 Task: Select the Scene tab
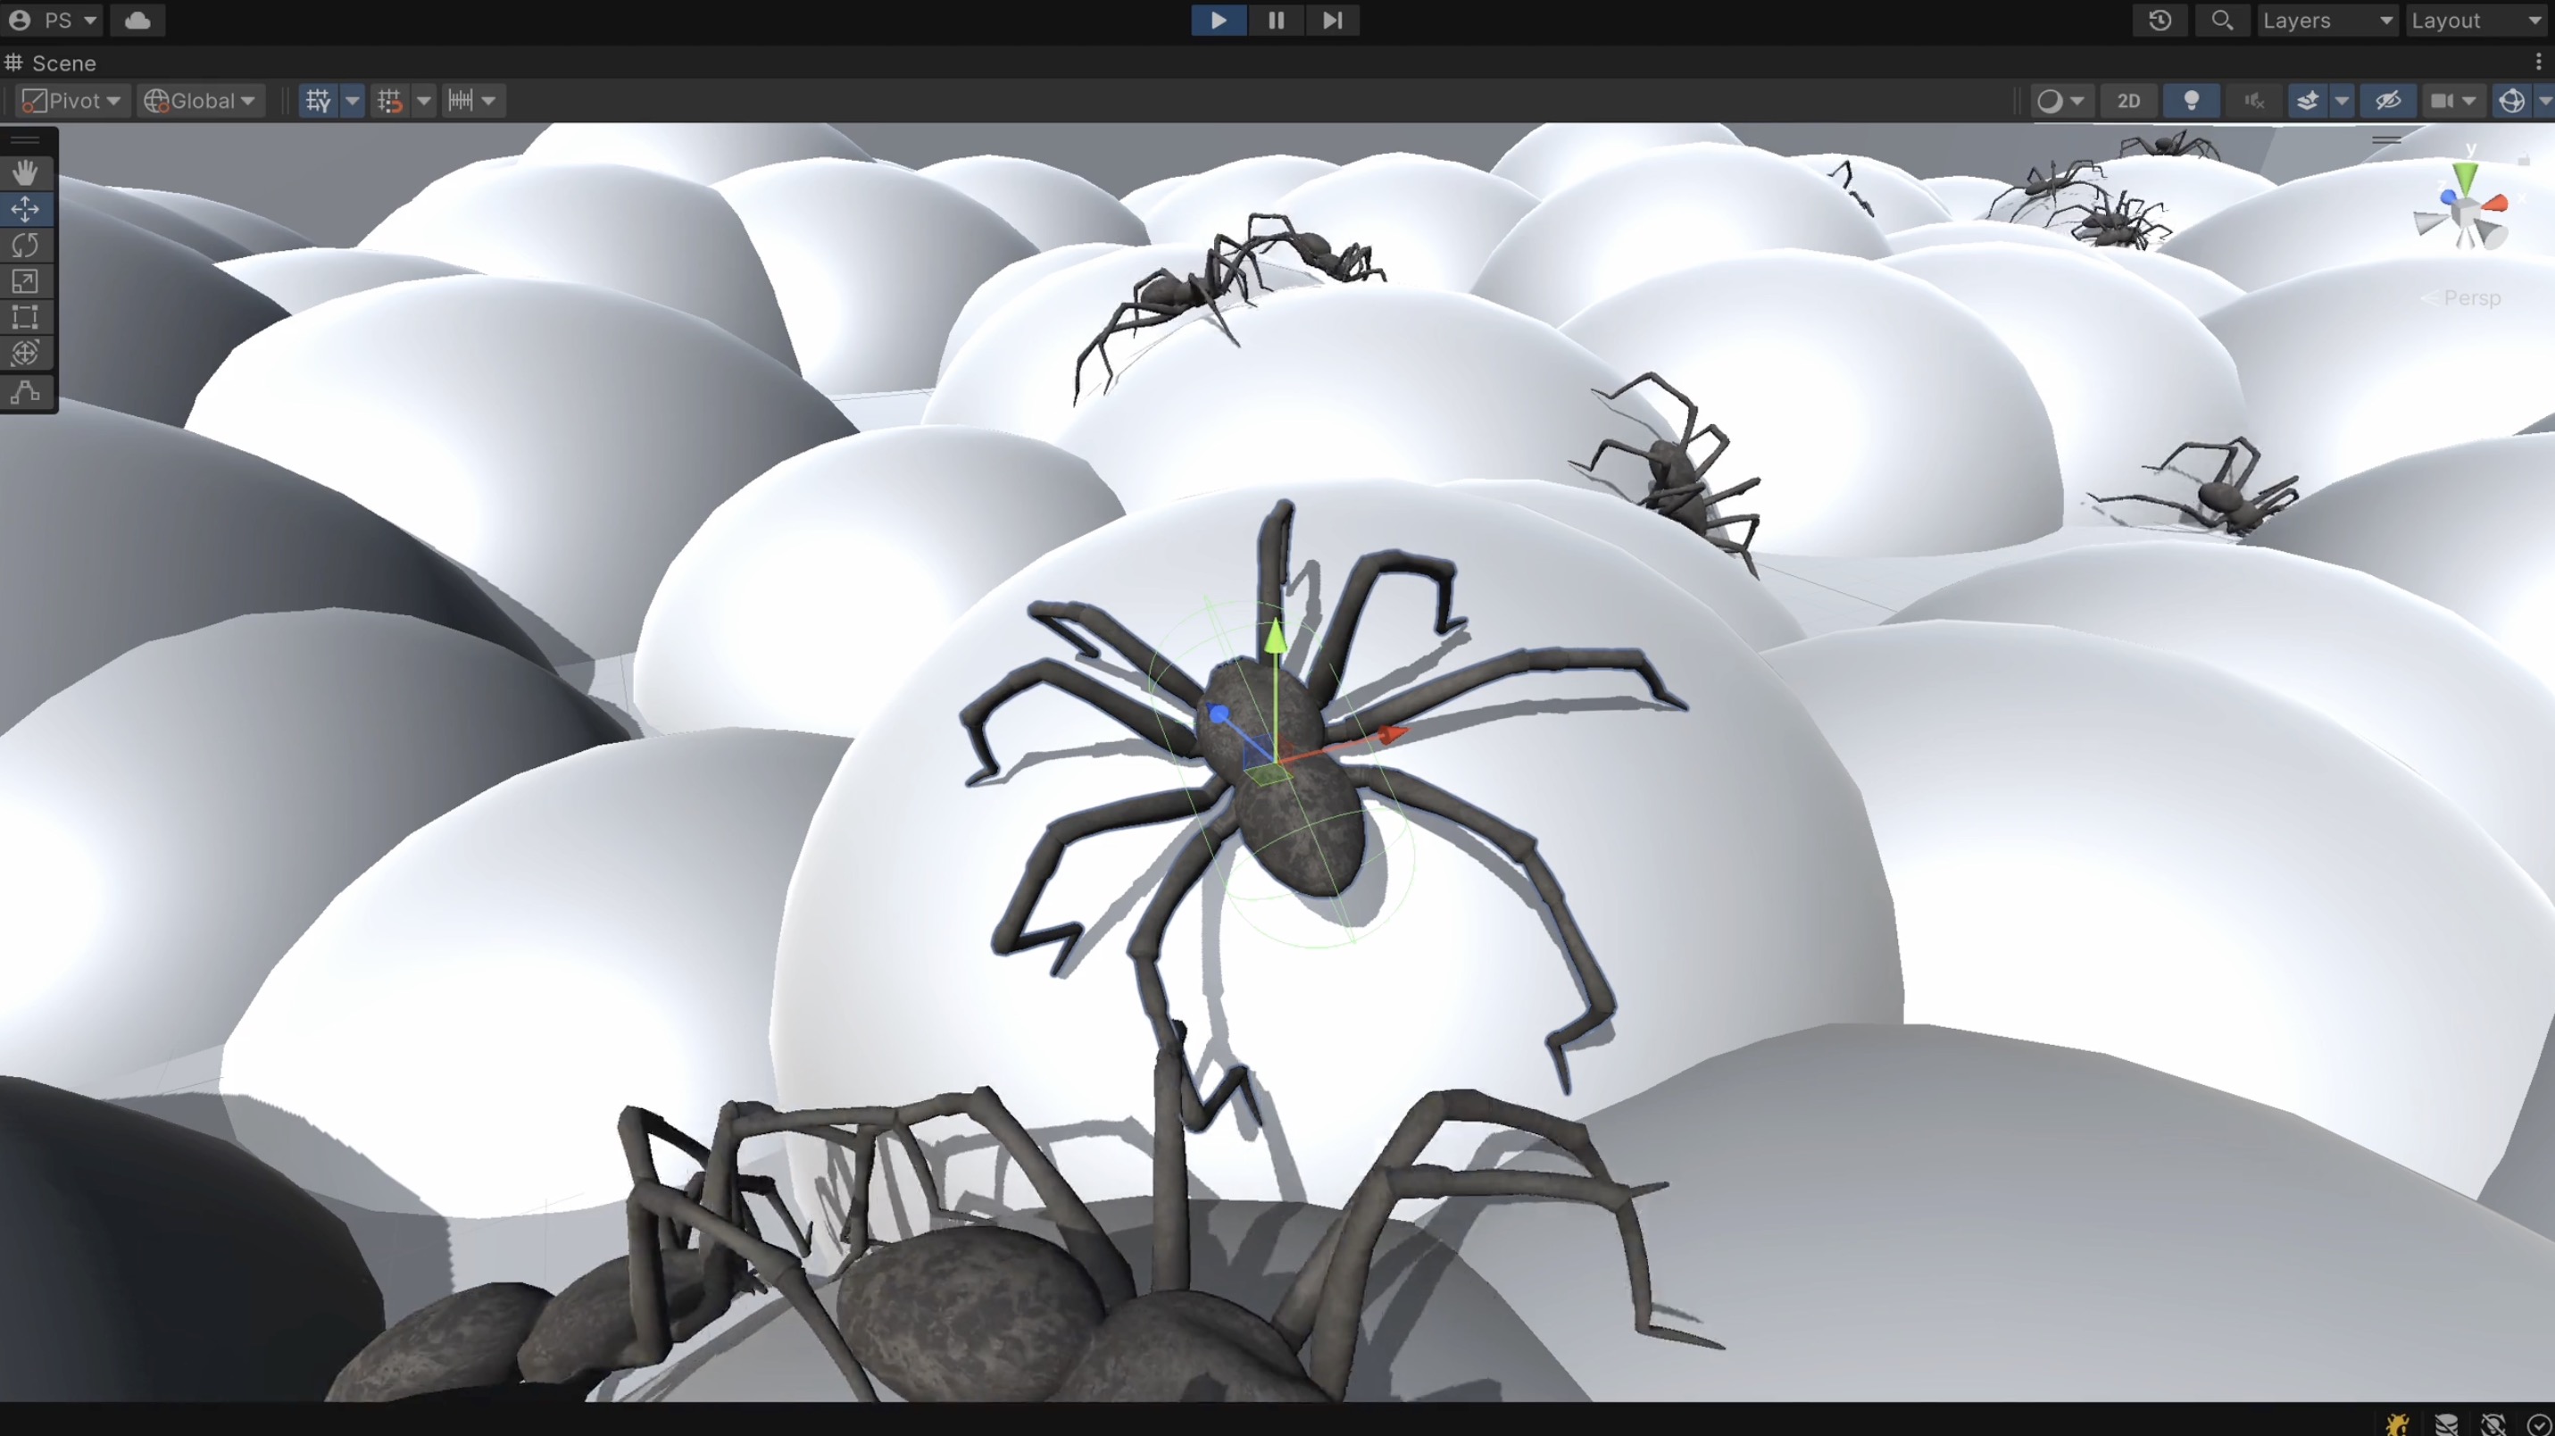coord(52,63)
